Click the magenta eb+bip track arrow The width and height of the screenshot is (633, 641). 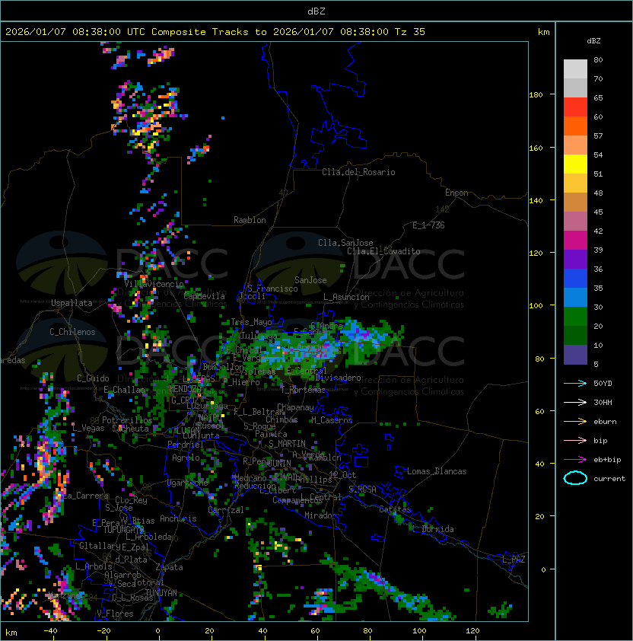575,460
